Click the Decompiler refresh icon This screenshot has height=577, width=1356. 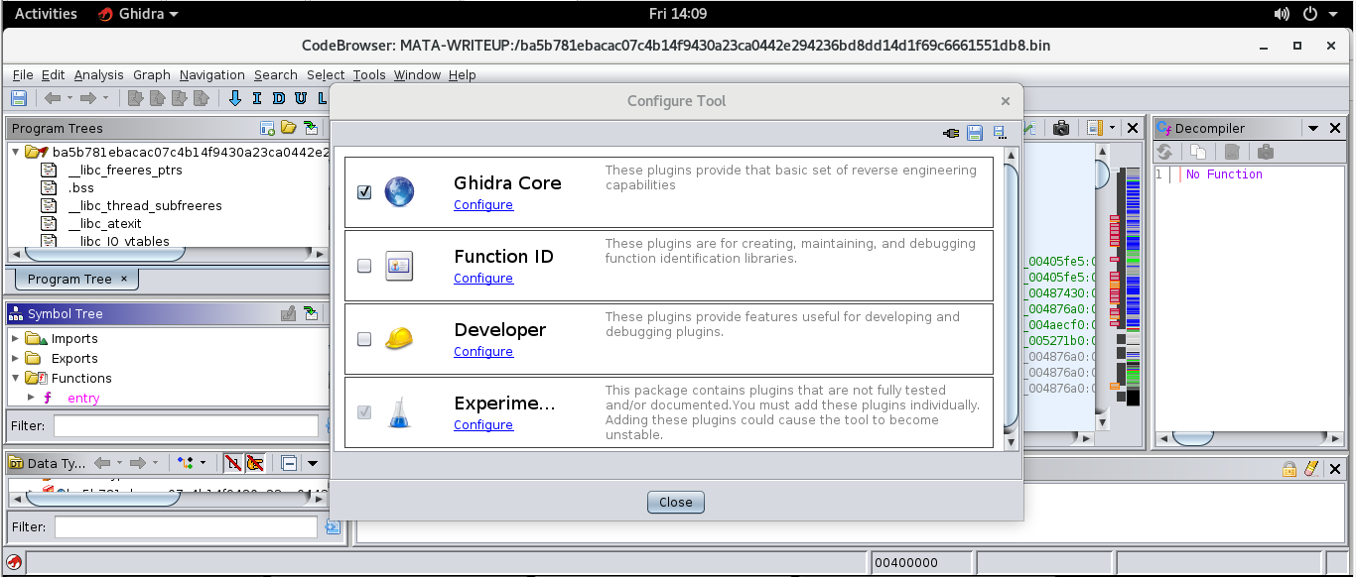(1165, 153)
